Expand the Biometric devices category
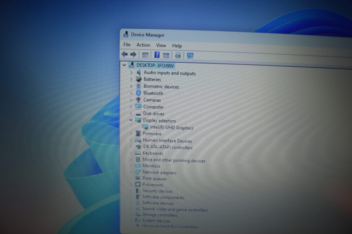The image size is (352, 234). pos(132,86)
